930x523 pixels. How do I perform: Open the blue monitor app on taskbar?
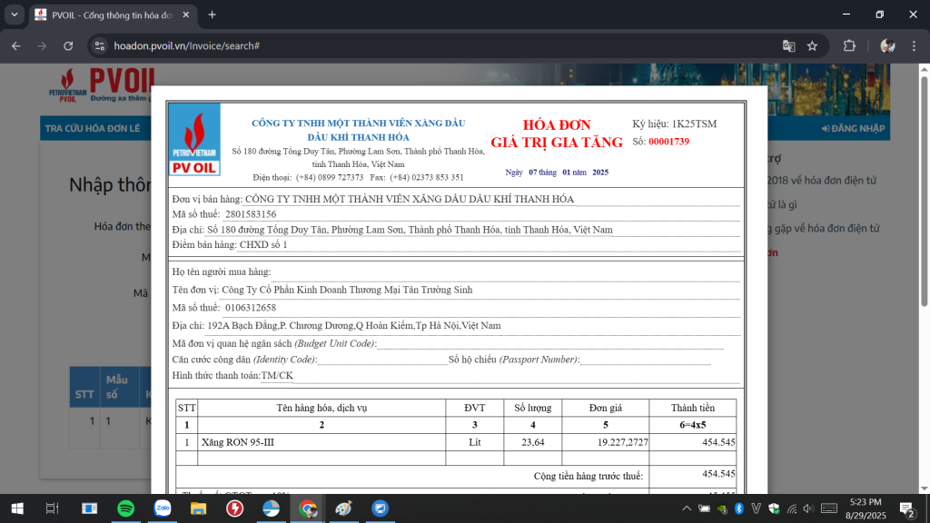(x=381, y=508)
